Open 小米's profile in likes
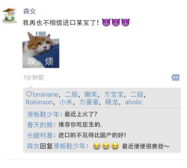This screenshot has width=187, height=168. [x=66, y=102]
